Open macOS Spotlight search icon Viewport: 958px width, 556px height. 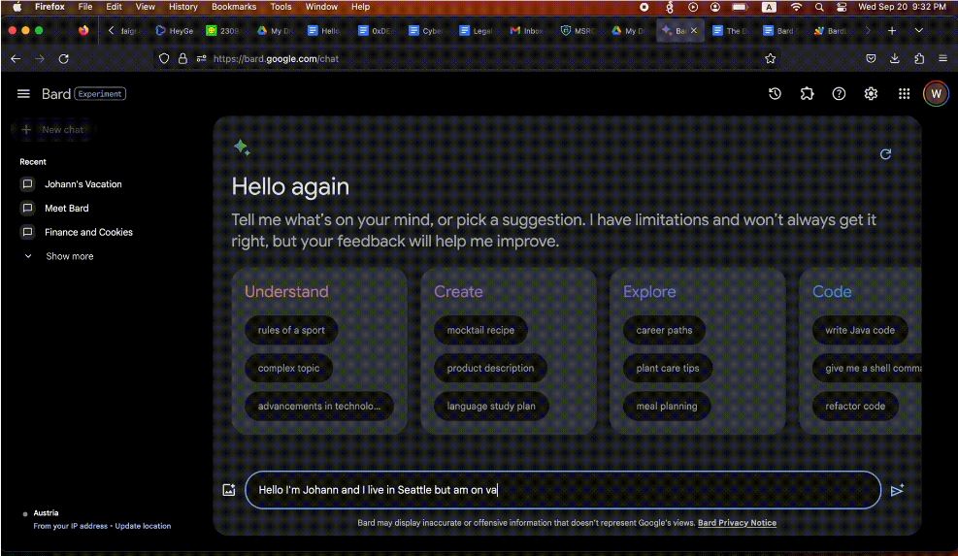click(x=818, y=7)
